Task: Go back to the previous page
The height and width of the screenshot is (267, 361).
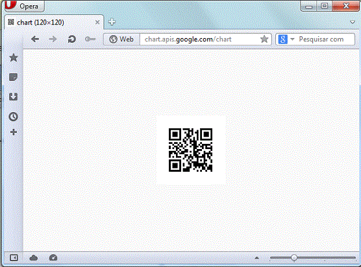Action: (x=35, y=40)
